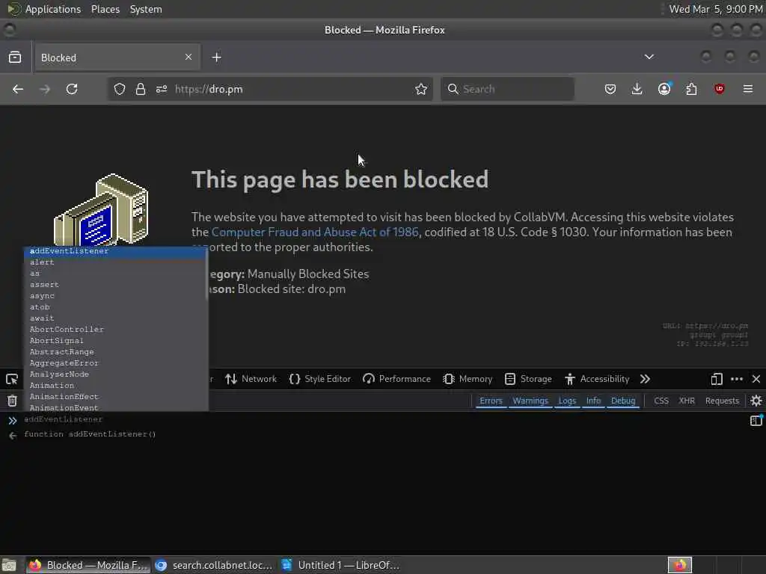This screenshot has height=574, width=766.
Task: Open the devtools customize ellipsis menu
Action: coord(737,379)
